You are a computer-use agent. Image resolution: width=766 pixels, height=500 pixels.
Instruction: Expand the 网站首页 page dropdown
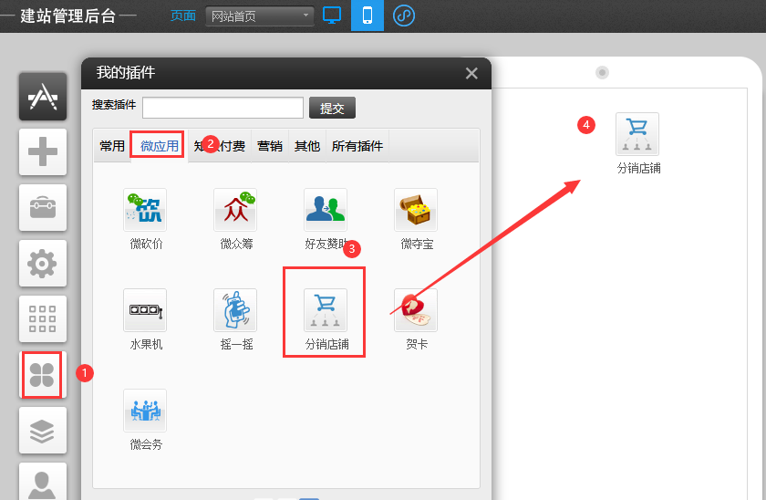coord(260,16)
